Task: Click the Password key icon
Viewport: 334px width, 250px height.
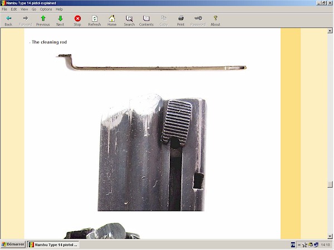Action: (x=198, y=18)
